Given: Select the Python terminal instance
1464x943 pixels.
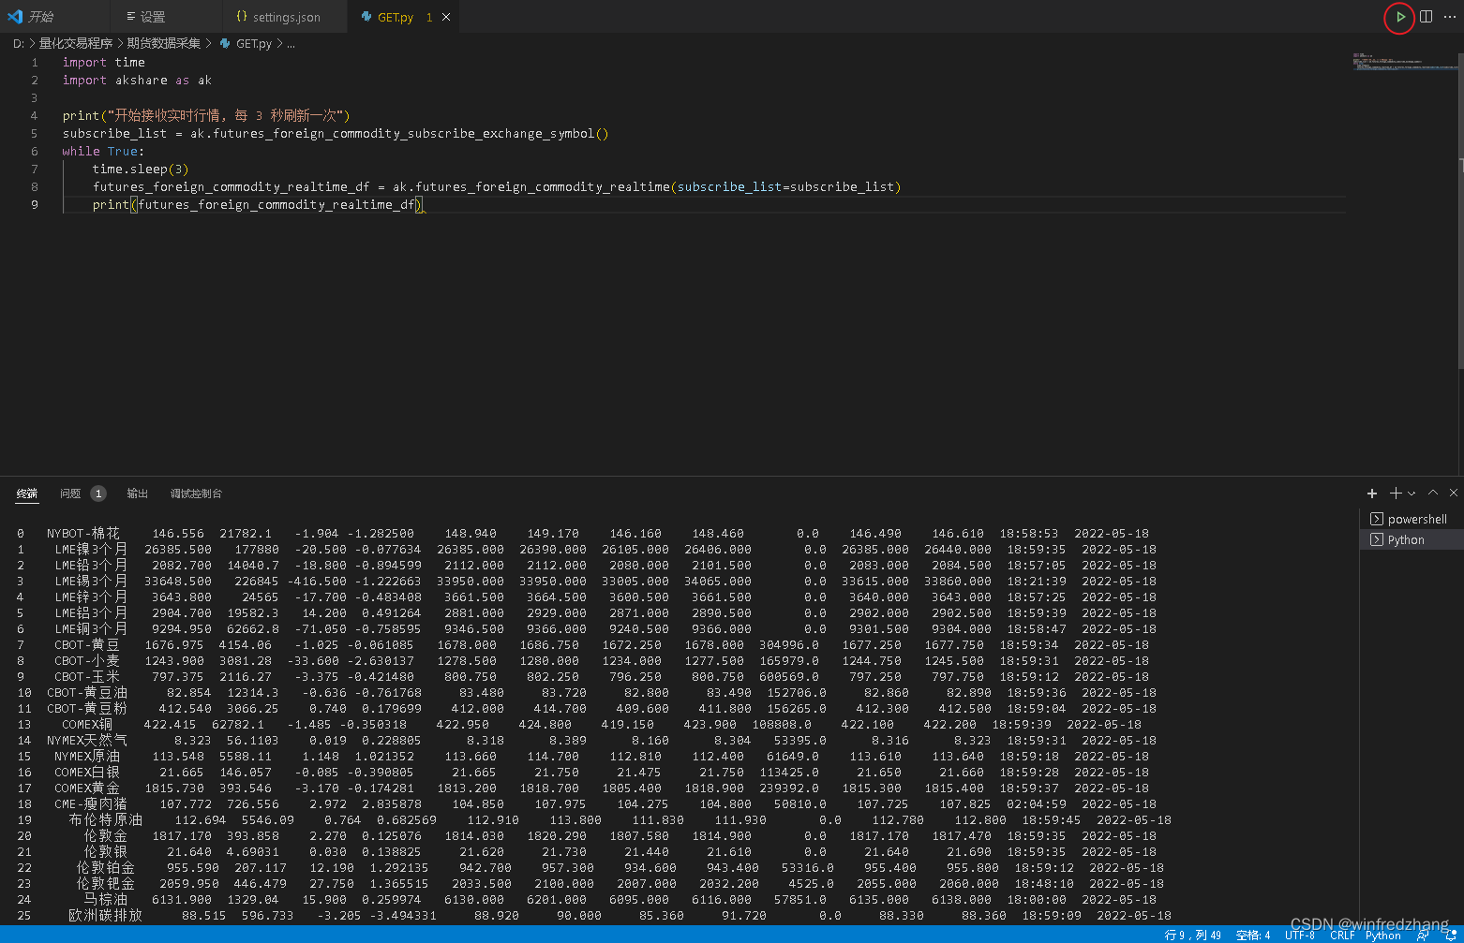Looking at the screenshot, I should click(1412, 539).
